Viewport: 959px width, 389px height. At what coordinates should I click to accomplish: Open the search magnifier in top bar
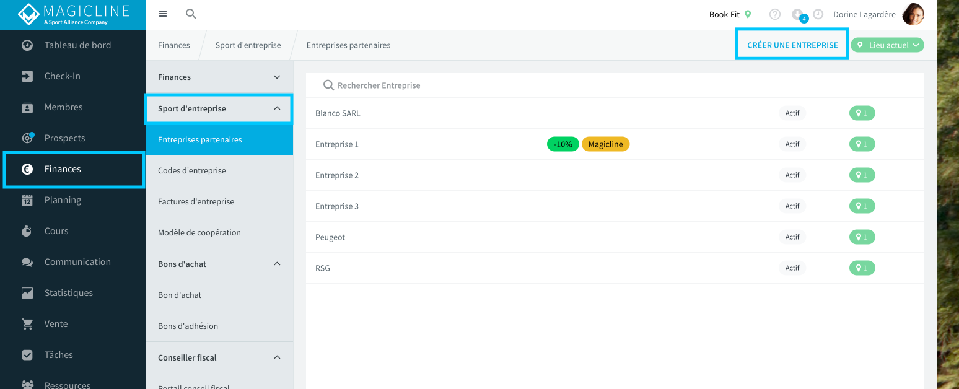(x=191, y=14)
